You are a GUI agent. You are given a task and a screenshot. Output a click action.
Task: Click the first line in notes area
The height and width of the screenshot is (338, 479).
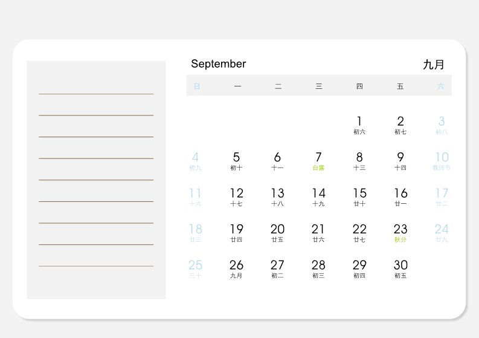96,94
